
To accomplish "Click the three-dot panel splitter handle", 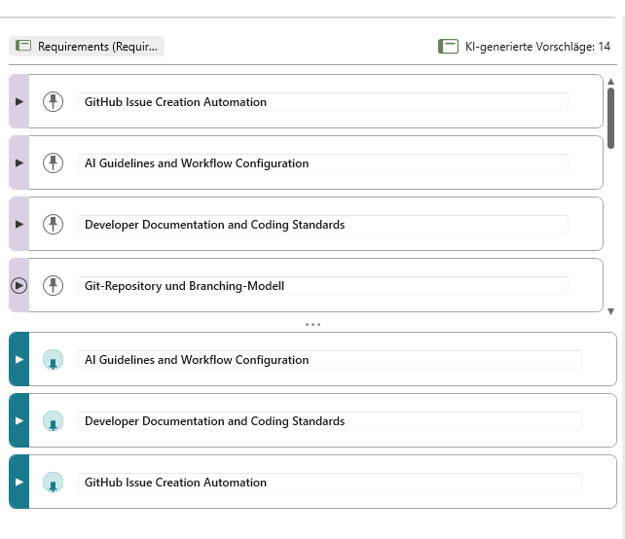I will pyautogui.click(x=312, y=324).
